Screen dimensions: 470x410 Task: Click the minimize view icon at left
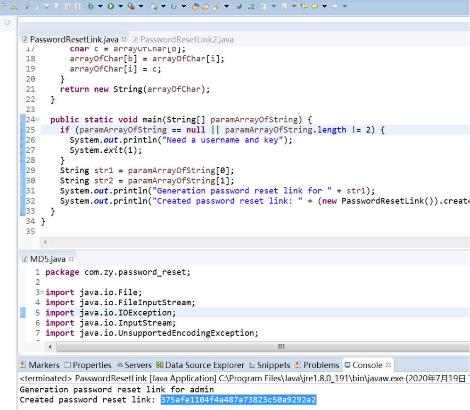click(x=7, y=22)
